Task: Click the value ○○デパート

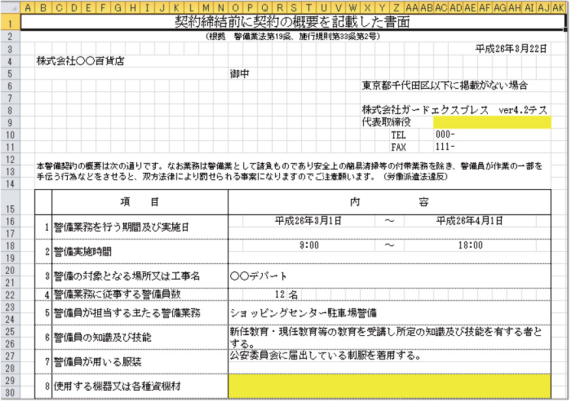Action: [258, 276]
